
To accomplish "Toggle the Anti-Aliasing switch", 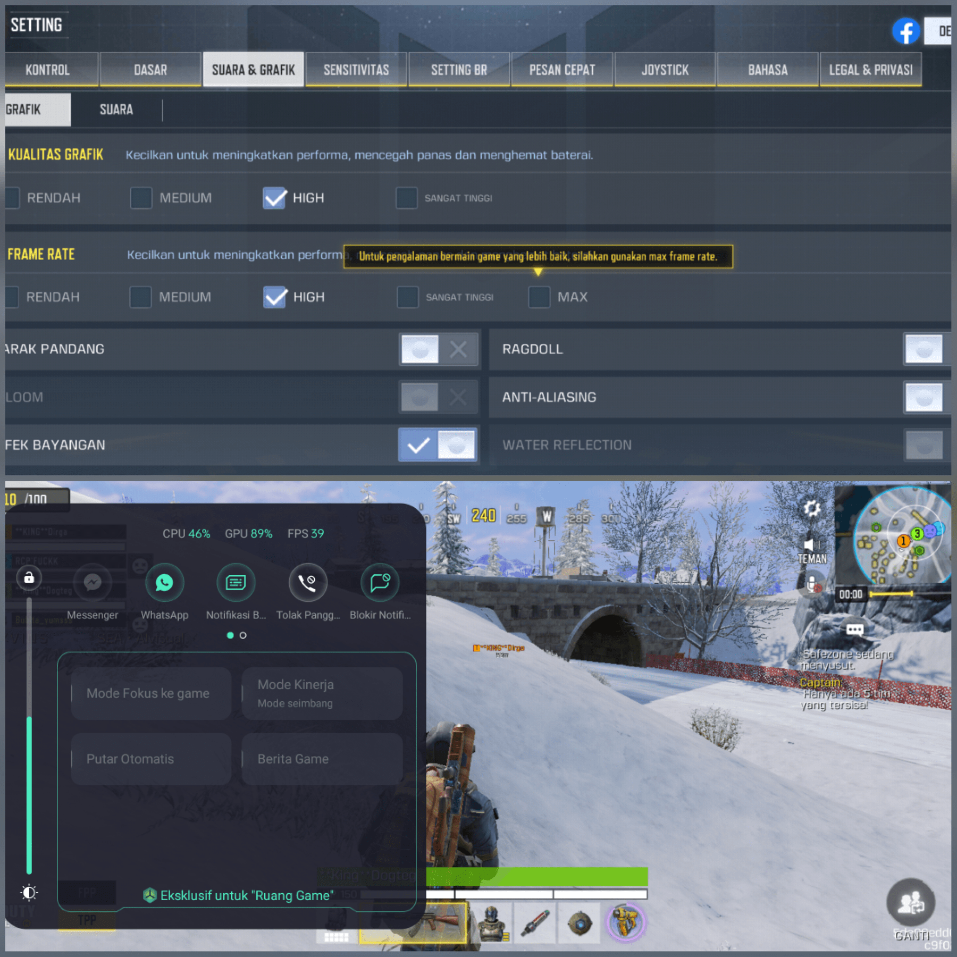I will 924,397.
